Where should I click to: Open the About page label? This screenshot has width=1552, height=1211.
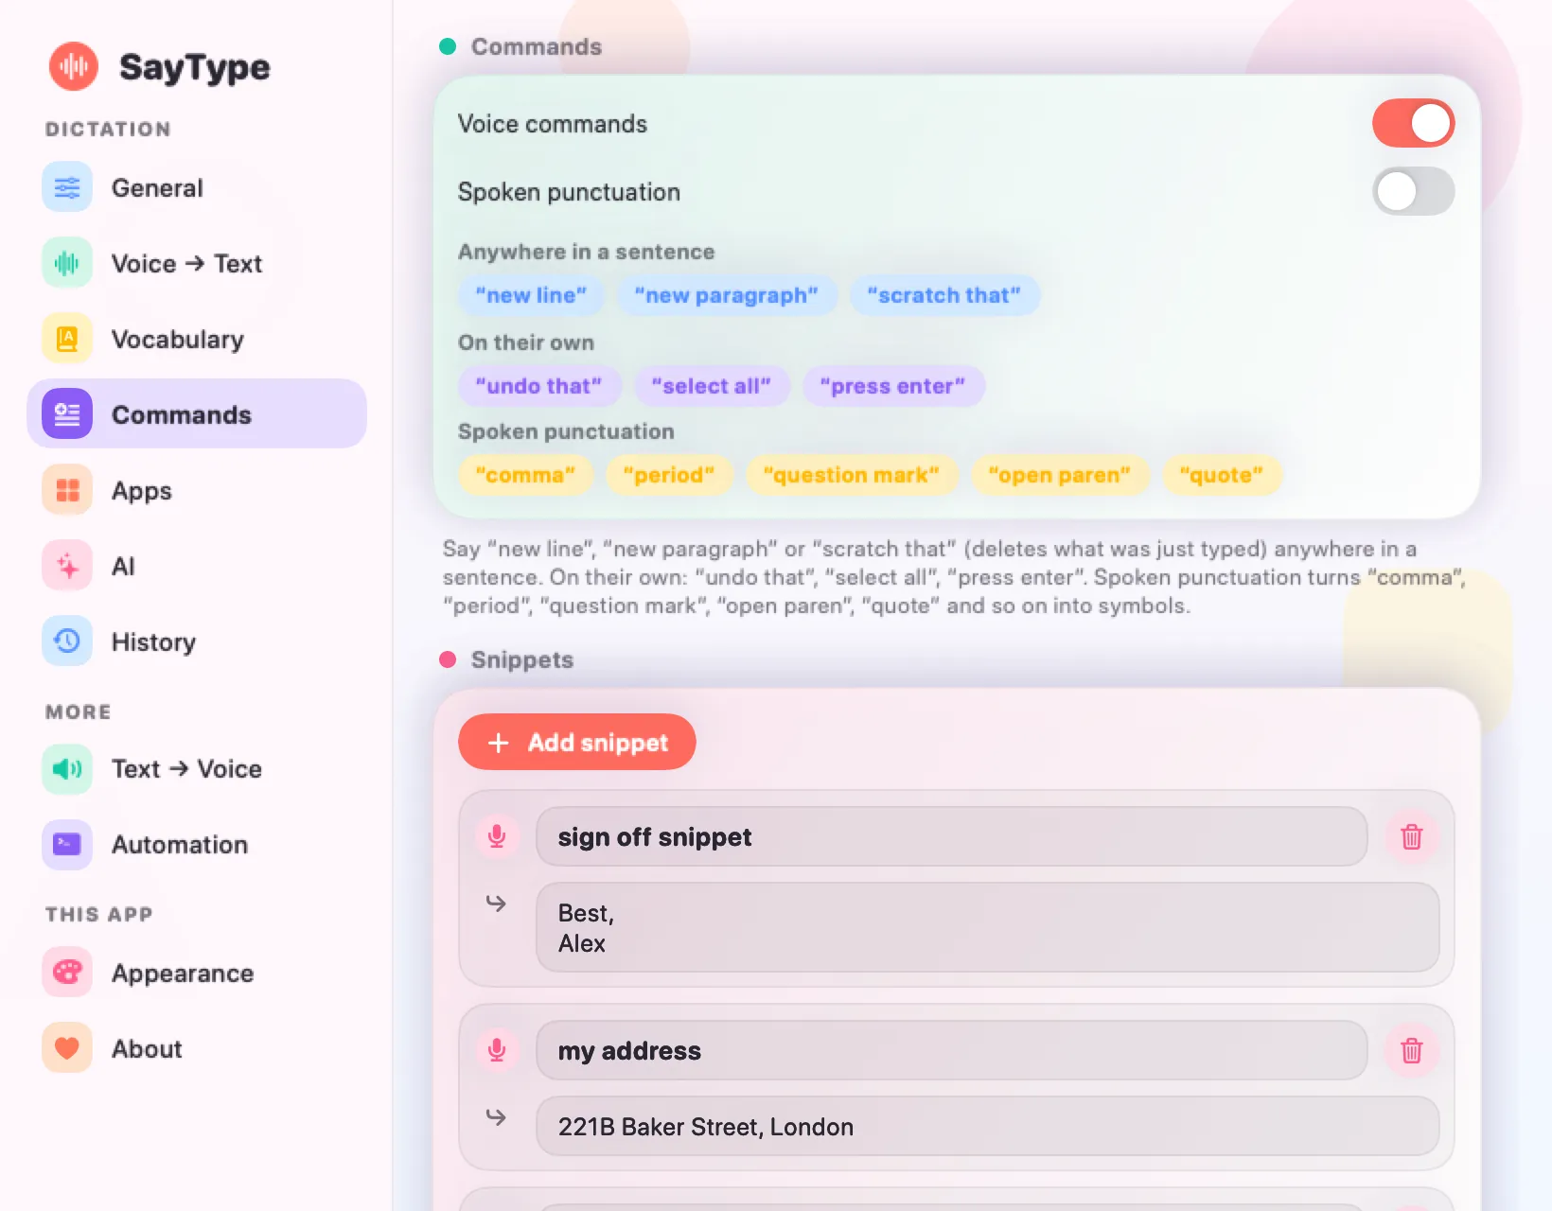click(x=147, y=1049)
